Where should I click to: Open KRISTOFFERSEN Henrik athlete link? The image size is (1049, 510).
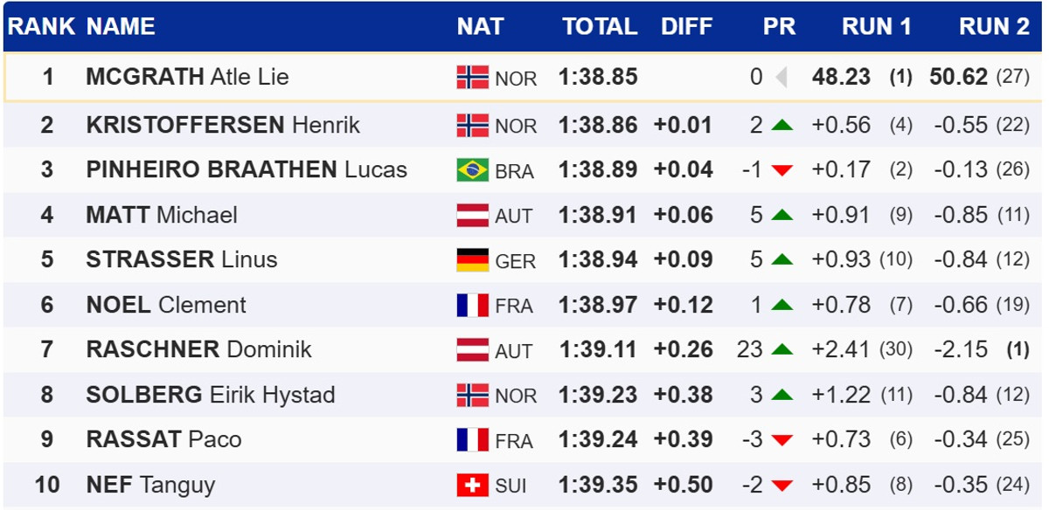pos(223,125)
